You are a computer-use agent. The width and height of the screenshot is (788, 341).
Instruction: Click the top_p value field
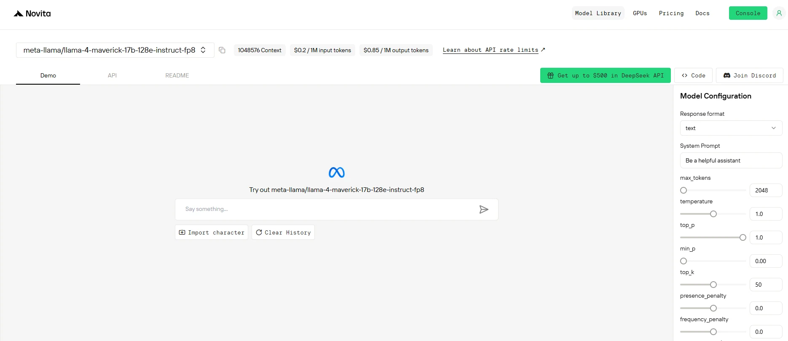(x=766, y=237)
